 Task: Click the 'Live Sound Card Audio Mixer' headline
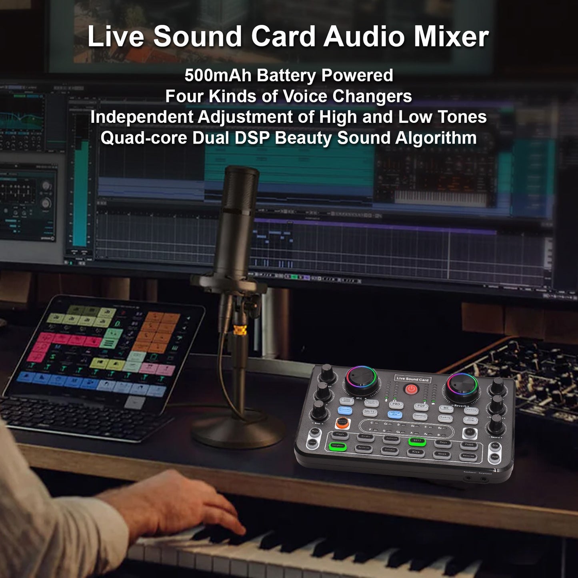(x=288, y=36)
